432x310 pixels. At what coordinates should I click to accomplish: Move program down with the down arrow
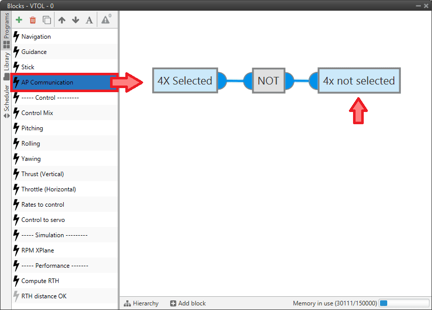point(75,20)
